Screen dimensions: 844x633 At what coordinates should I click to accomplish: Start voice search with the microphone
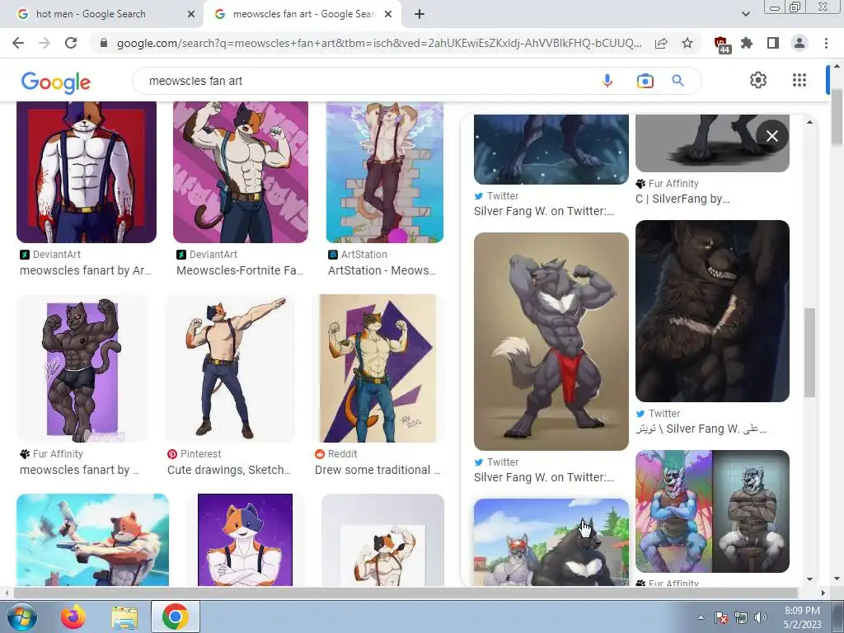(607, 81)
